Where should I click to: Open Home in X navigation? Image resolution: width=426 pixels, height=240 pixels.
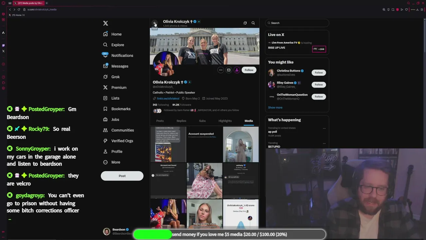(112, 34)
